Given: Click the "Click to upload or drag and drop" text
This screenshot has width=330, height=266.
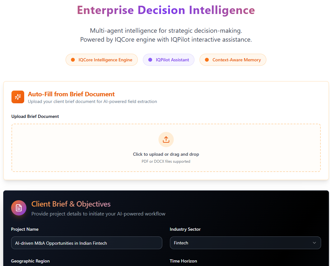Looking at the screenshot, I should pos(166,154).
